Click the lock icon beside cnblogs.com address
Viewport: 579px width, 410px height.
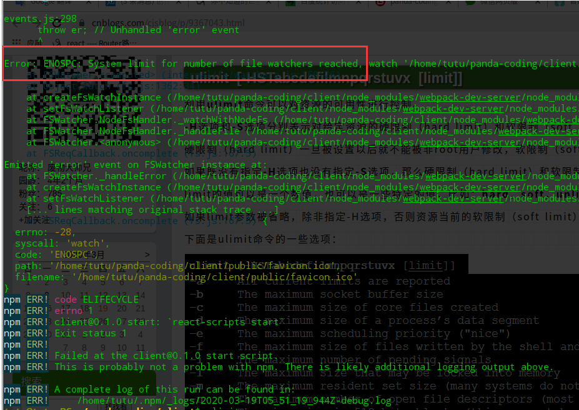82,23
